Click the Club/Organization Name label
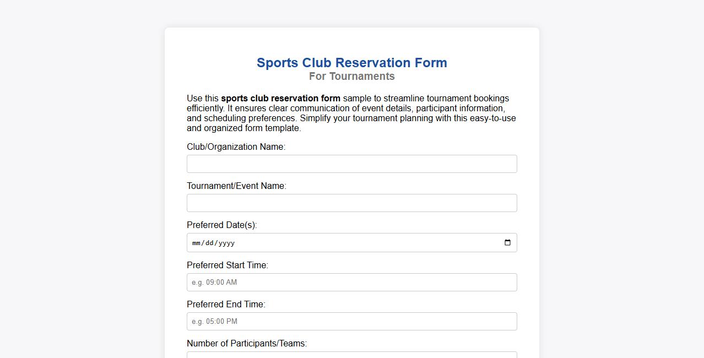Viewport: 704px width, 358px height. [236, 147]
